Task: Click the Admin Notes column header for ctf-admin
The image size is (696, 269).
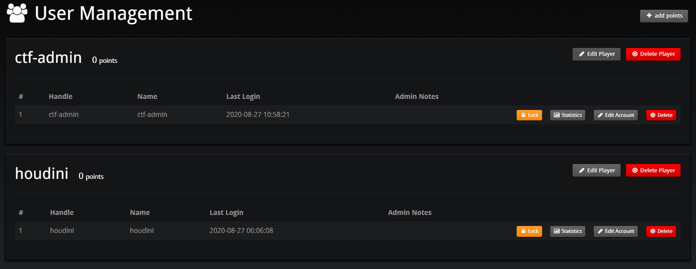Action: point(417,96)
